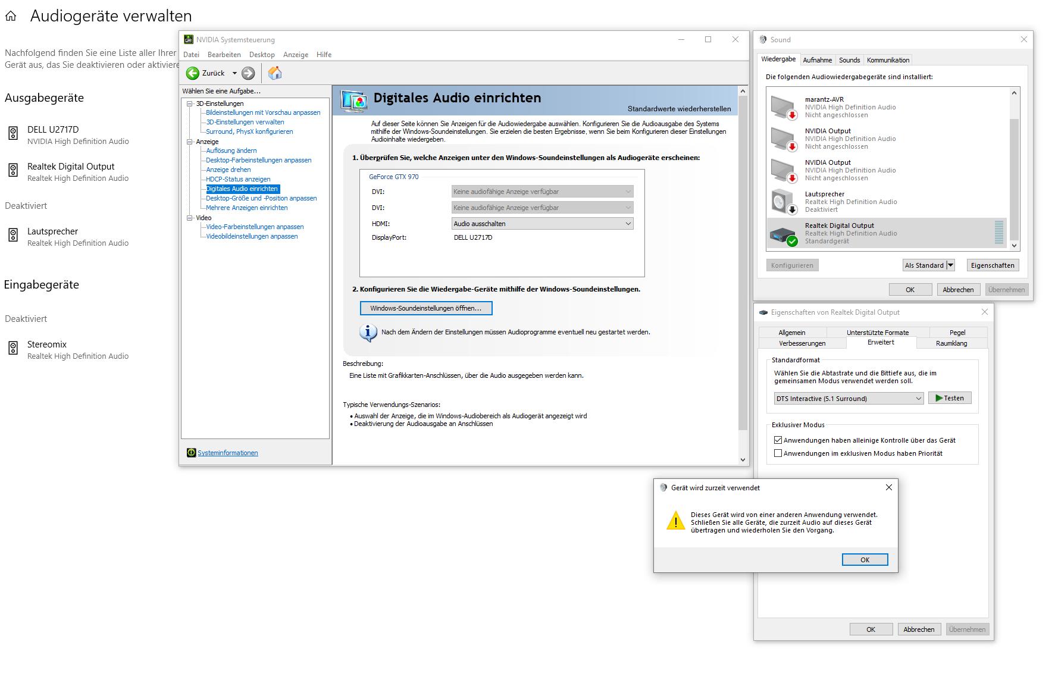Switch to the Sounds tab

(849, 60)
